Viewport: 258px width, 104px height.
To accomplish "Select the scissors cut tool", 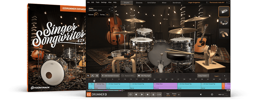I will 97,75.
